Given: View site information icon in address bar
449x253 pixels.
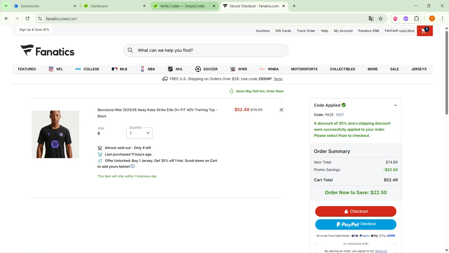Looking at the screenshot, I should click(40, 19).
